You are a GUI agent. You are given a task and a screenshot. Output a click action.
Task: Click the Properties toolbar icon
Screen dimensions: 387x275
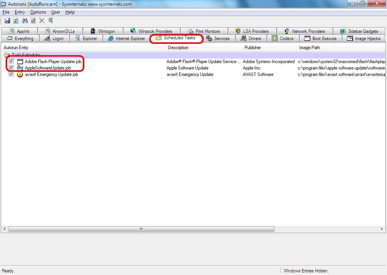[33, 21]
